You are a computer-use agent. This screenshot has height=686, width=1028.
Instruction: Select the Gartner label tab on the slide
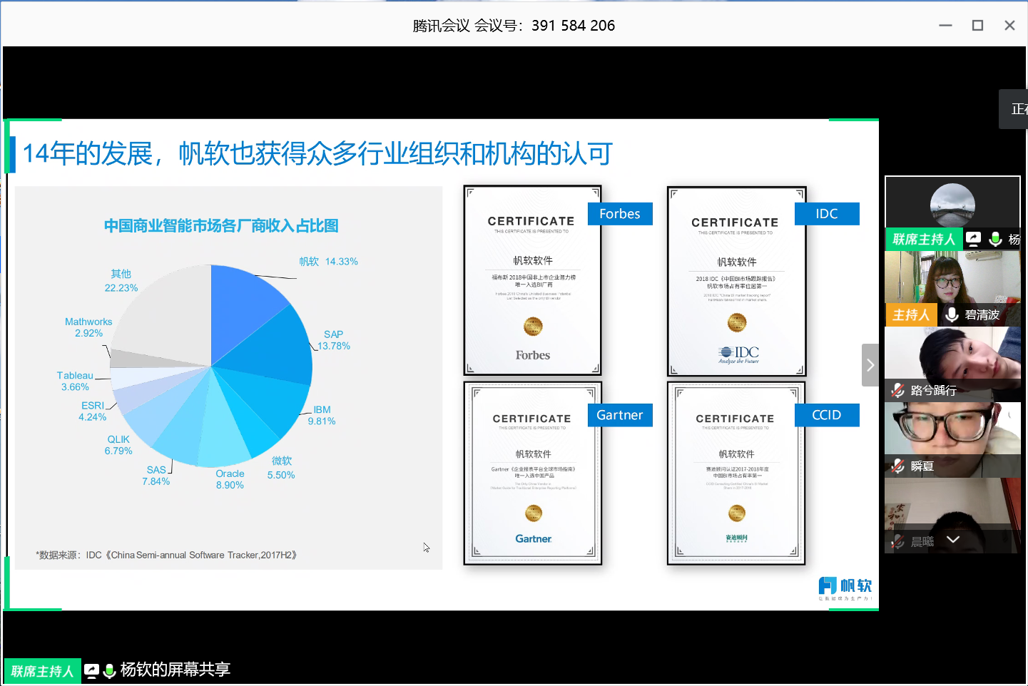tap(619, 415)
